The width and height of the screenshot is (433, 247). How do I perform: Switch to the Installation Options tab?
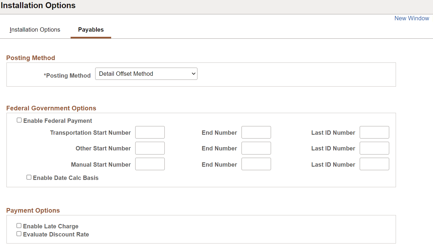point(35,30)
